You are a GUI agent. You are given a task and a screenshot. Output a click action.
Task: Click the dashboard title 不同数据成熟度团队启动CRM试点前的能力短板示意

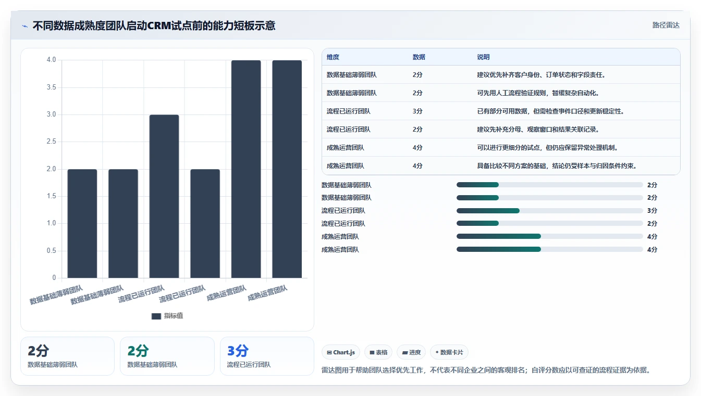point(154,25)
